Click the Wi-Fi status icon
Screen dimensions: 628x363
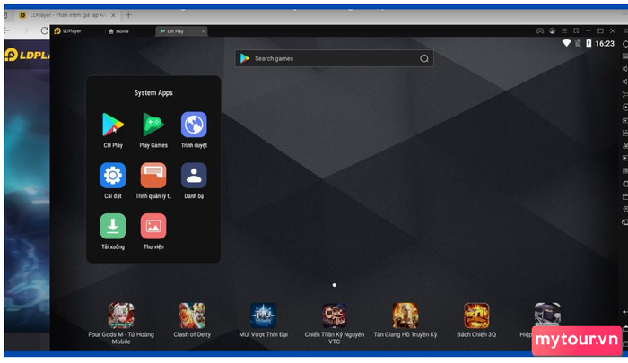(x=566, y=43)
